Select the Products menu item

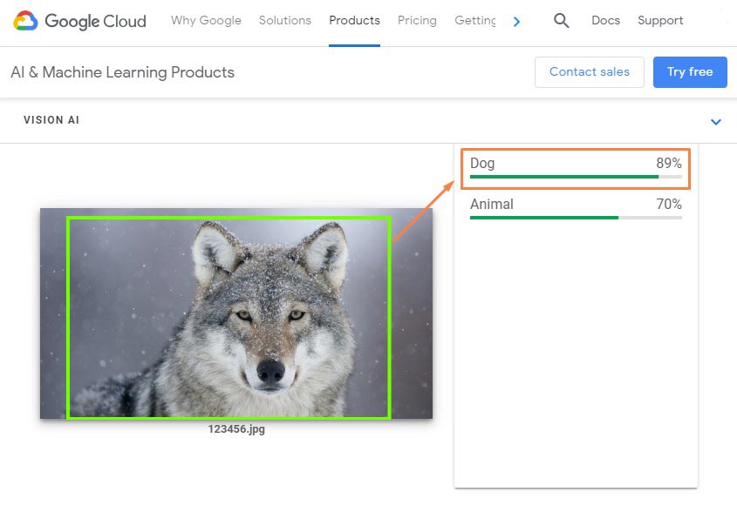pos(354,20)
